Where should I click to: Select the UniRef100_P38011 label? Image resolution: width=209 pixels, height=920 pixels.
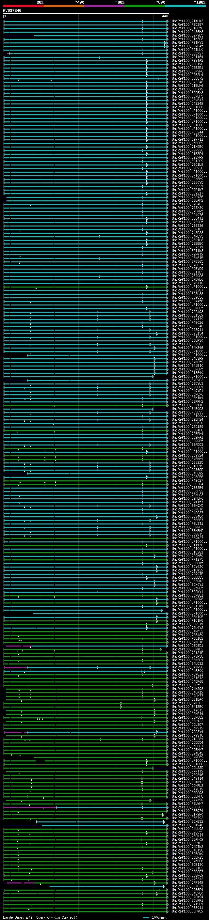tap(187, 908)
